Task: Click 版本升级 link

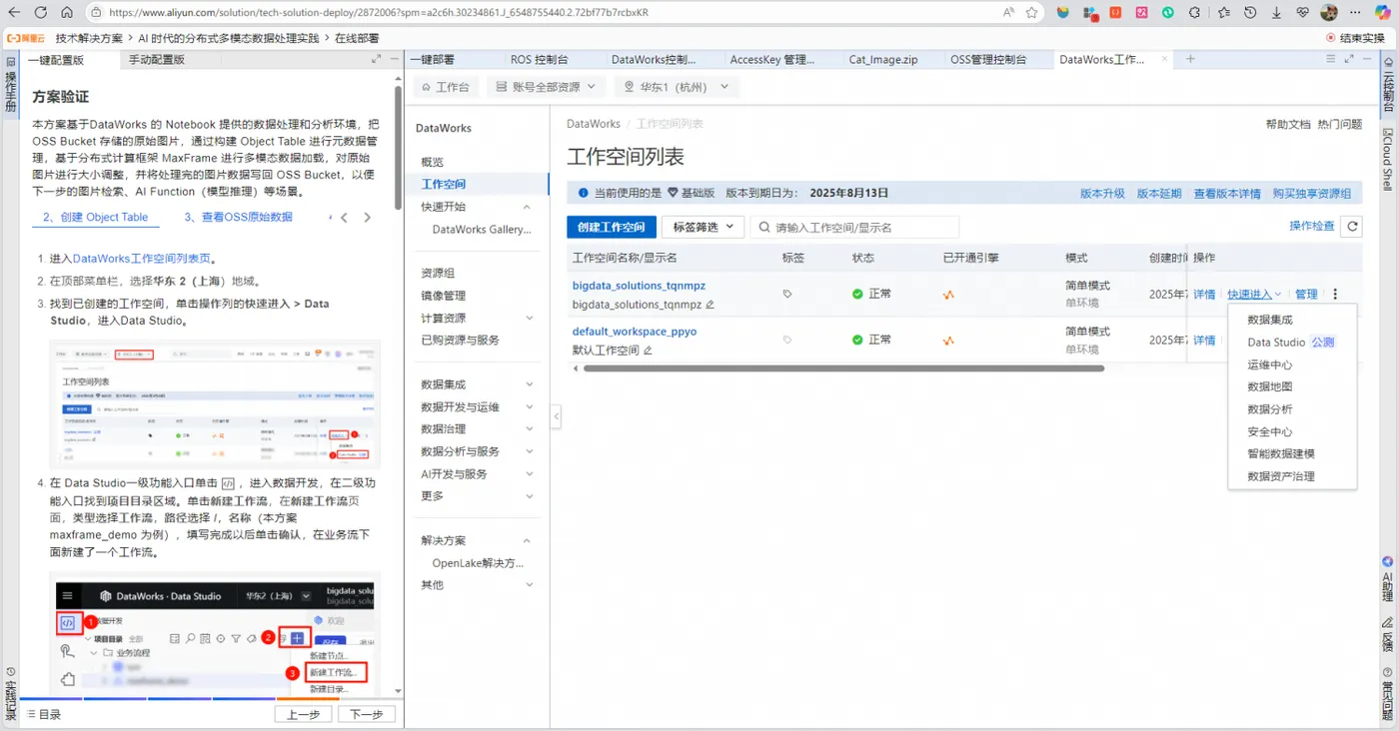Action: click(x=1102, y=193)
